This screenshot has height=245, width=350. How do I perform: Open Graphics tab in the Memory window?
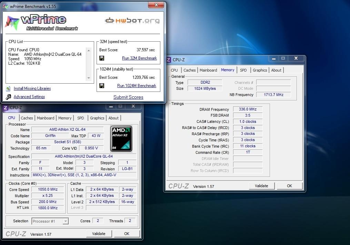tap(260, 70)
